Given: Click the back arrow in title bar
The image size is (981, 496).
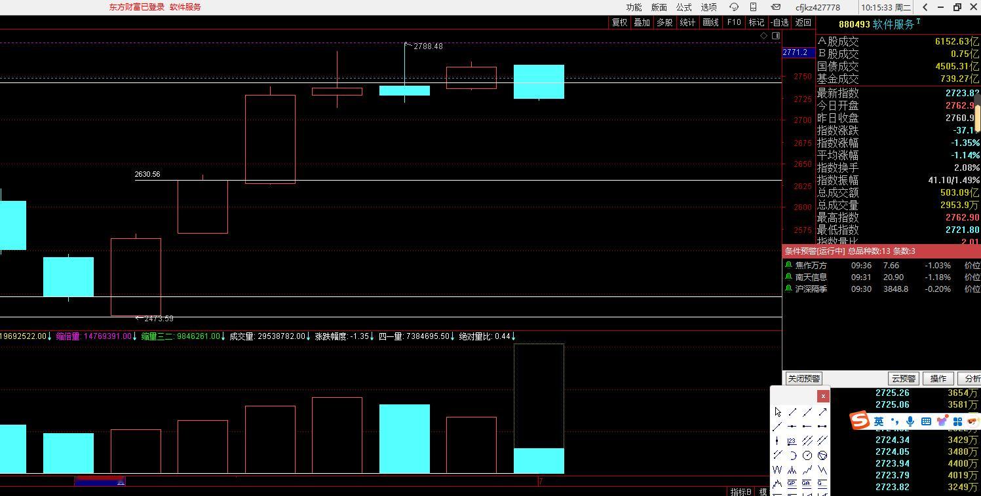Looking at the screenshot, I should (925, 7).
